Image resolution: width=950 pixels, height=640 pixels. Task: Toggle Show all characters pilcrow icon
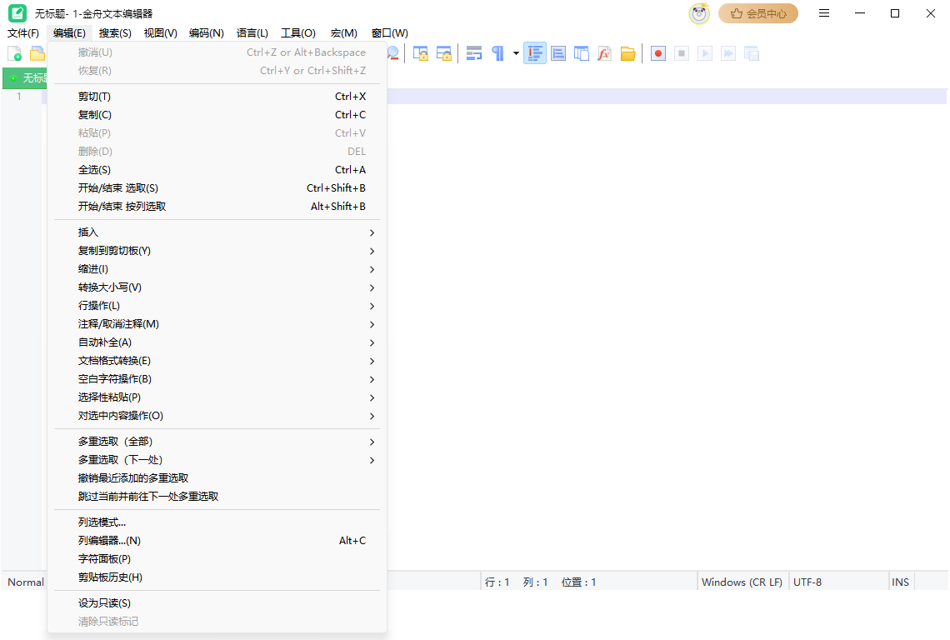[497, 53]
